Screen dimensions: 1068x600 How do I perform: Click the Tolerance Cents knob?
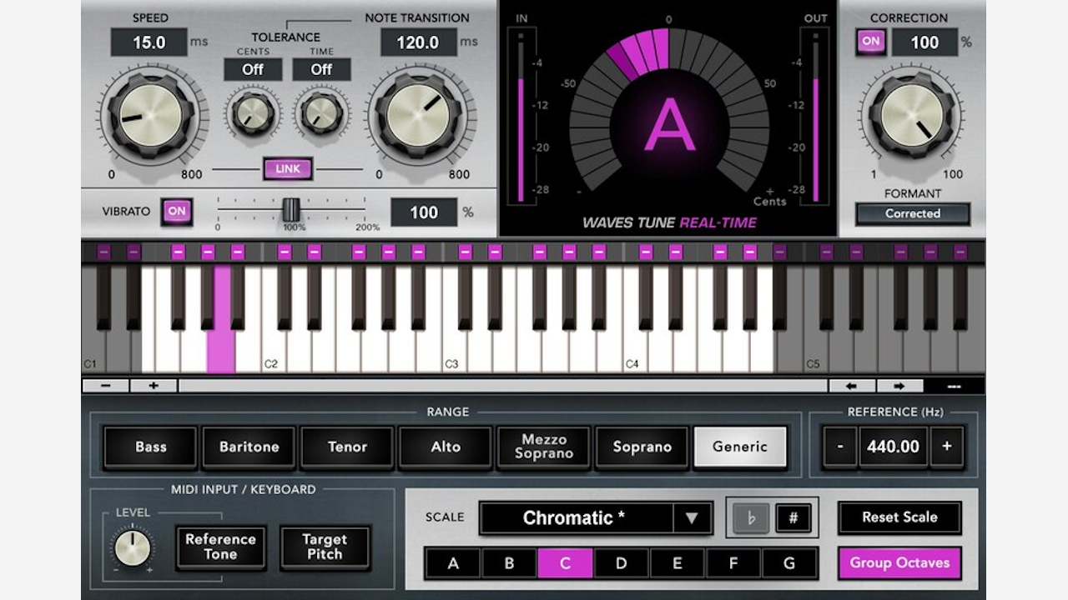point(252,113)
